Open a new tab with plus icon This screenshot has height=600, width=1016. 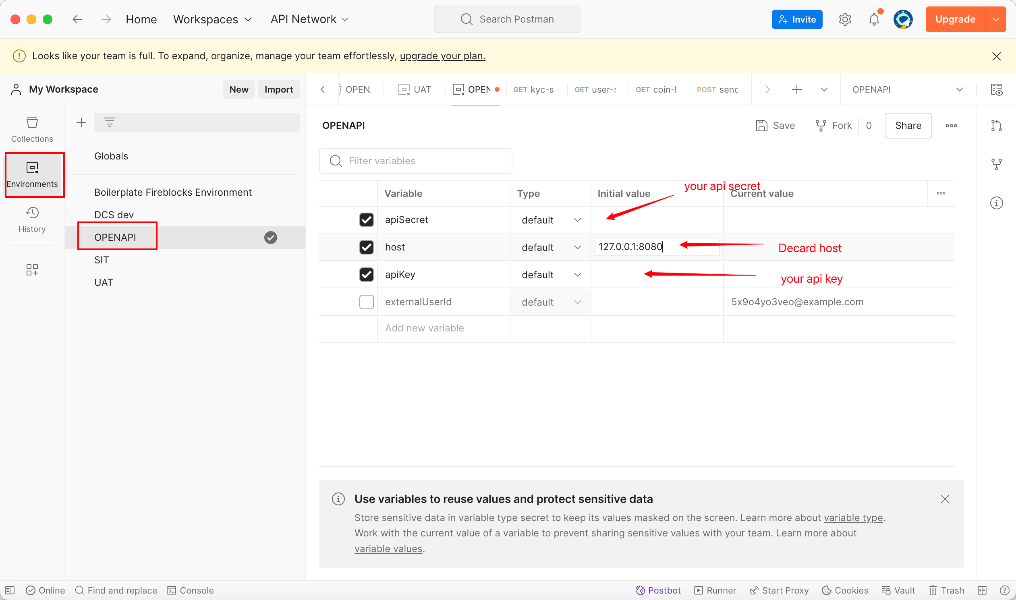click(x=796, y=89)
